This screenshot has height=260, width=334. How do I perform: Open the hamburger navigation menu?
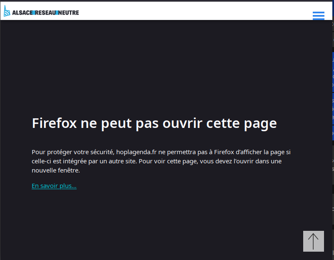click(x=318, y=15)
